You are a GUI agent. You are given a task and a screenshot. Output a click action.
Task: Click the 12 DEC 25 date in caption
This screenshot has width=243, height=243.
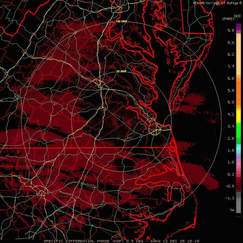pos(174,241)
